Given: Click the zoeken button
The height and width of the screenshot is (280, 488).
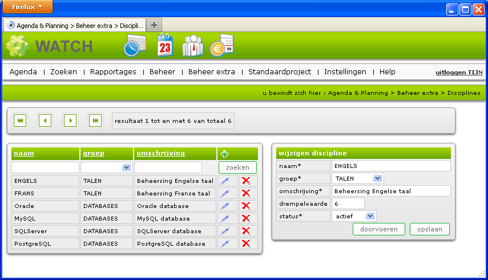Looking at the screenshot, I should (x=237, y=167).
